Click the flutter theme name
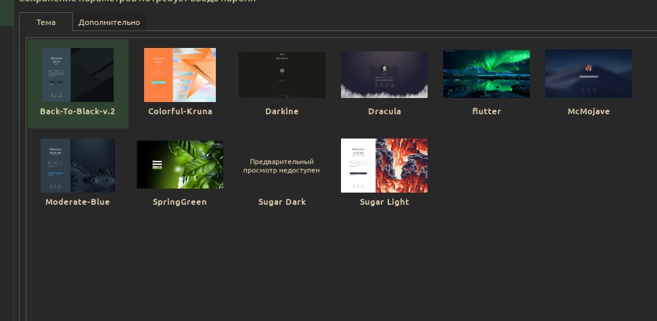The width and height of the screenshot is (657, 321). point(486,112)
